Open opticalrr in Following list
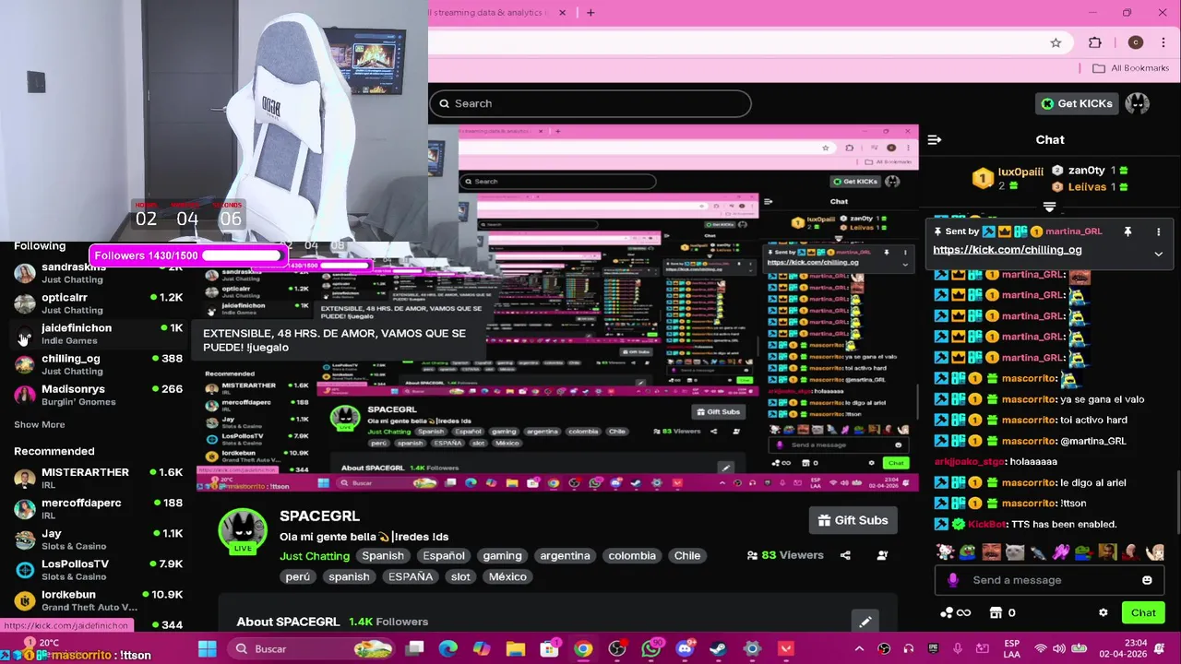This screenshot has width=1181, height=664. click(x=97, y=302)
